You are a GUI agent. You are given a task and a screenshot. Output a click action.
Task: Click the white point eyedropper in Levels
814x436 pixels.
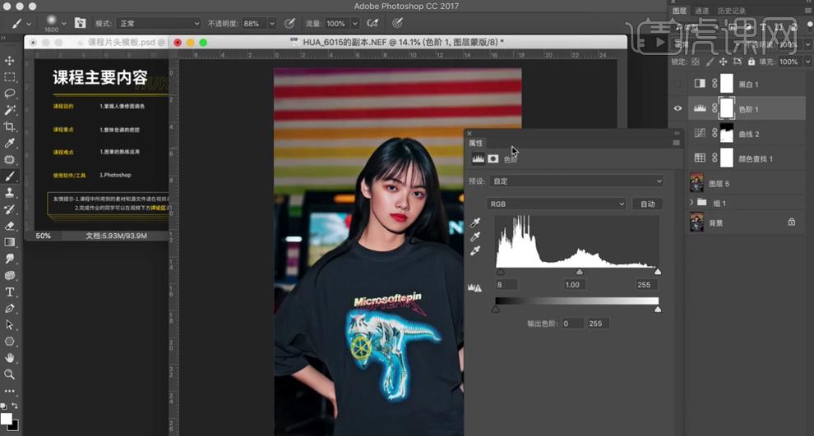[475, 251]
